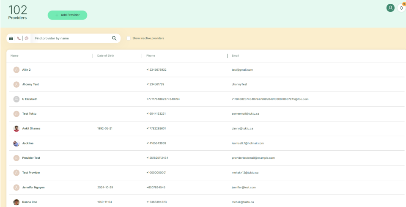406x207 pixels.
Task: Click the Phone column header
Action: coord(151,55)
